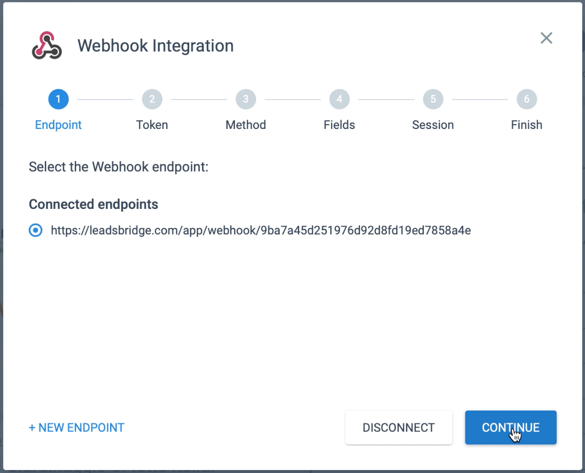Open the Token step label
This screenshot has height=473, width=585.
(152, 125)
